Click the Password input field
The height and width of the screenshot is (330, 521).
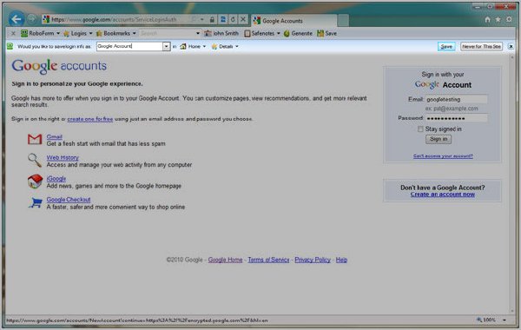[x=456, y=118]
